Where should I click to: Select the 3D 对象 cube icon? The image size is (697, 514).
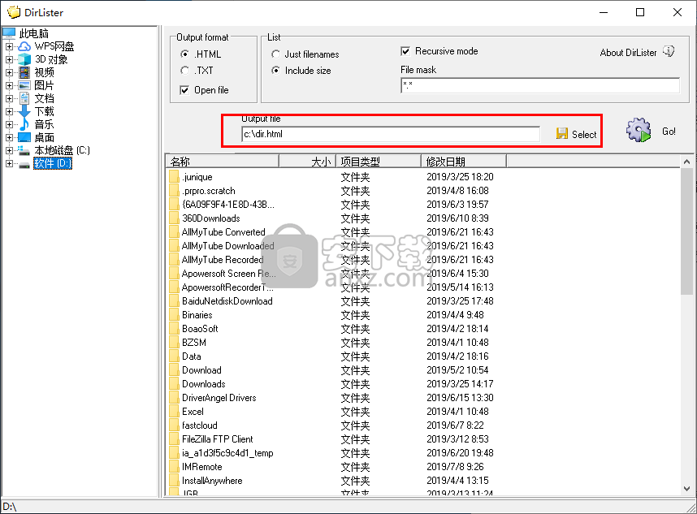[x=24, y=59]
